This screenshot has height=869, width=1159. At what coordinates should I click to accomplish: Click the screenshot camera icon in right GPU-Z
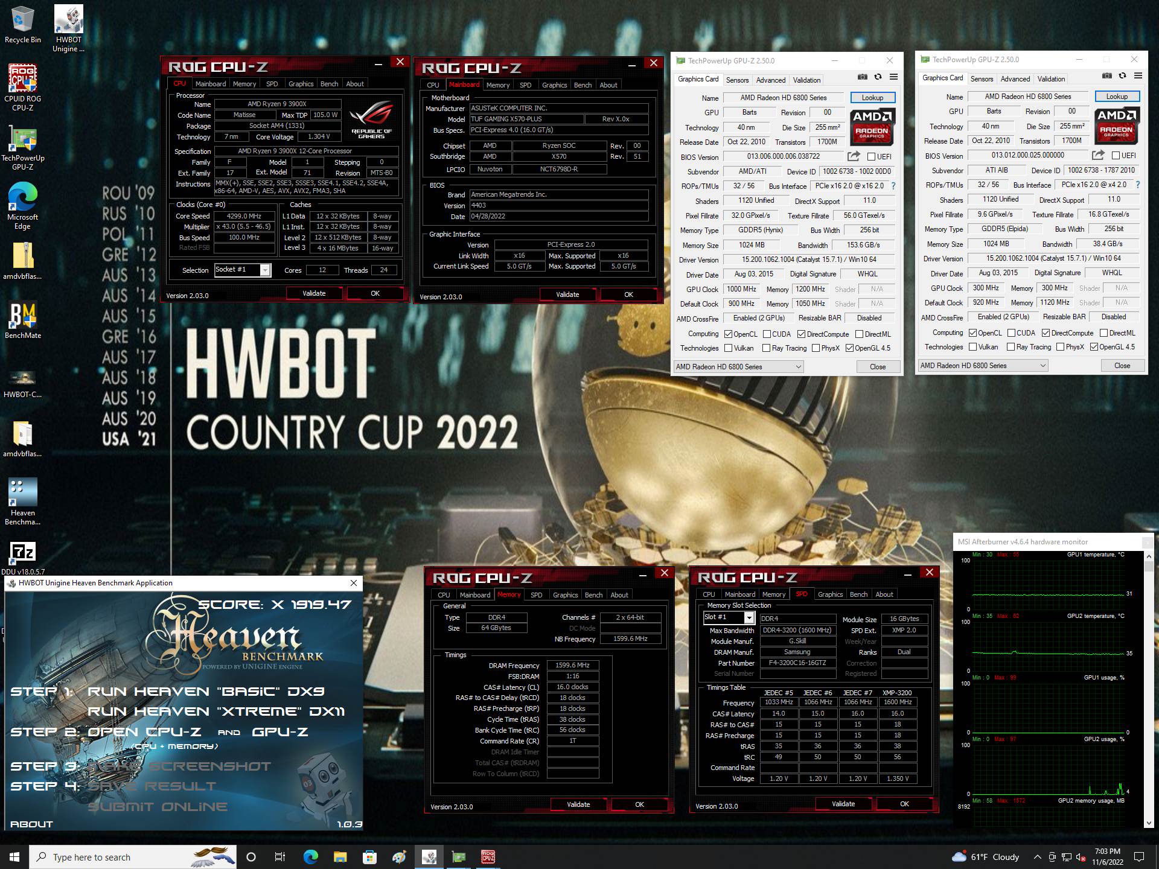click(1107, 76)
